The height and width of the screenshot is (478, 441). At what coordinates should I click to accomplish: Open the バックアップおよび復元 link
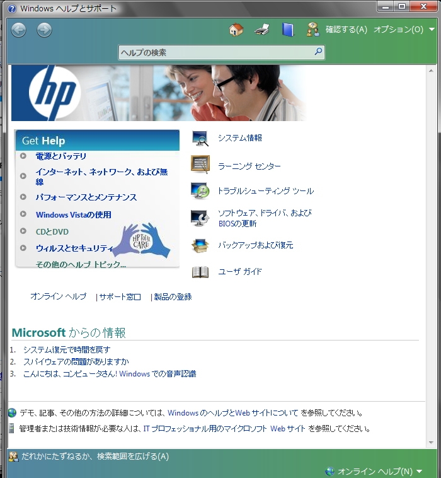coord(256,245)
